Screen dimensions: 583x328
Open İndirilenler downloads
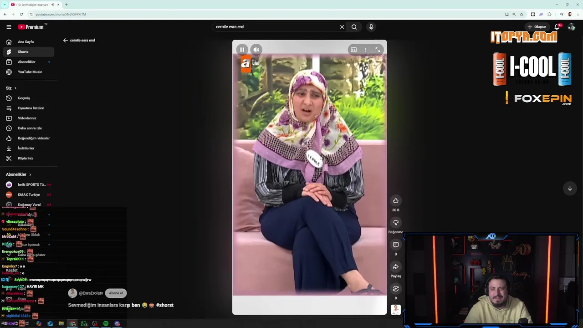pyautogui.click(x=29, y=148)
